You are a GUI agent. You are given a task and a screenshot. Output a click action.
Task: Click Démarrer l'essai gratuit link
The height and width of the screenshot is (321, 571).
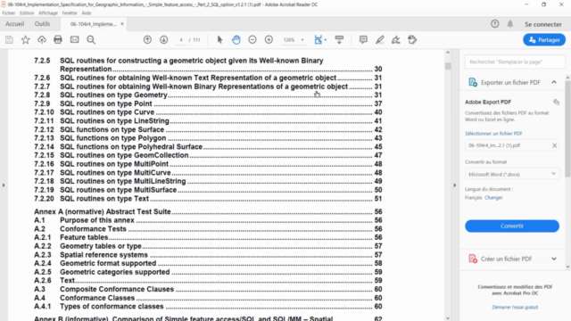click(515, 307)
